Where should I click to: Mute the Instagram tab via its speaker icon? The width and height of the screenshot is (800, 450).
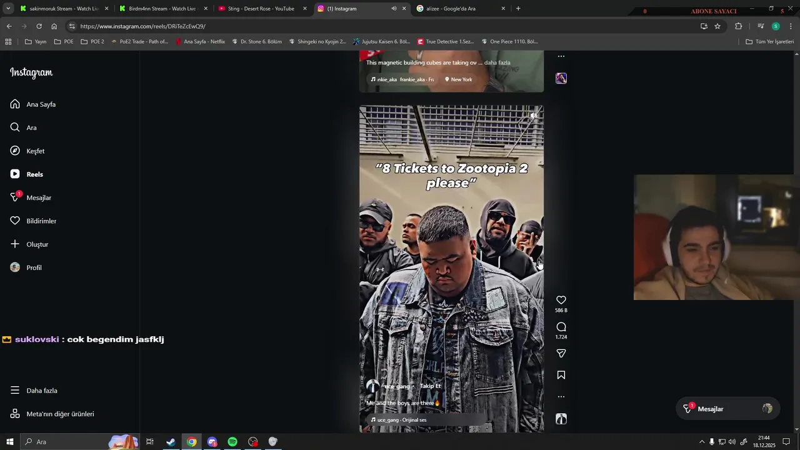[x=394, y=9]
